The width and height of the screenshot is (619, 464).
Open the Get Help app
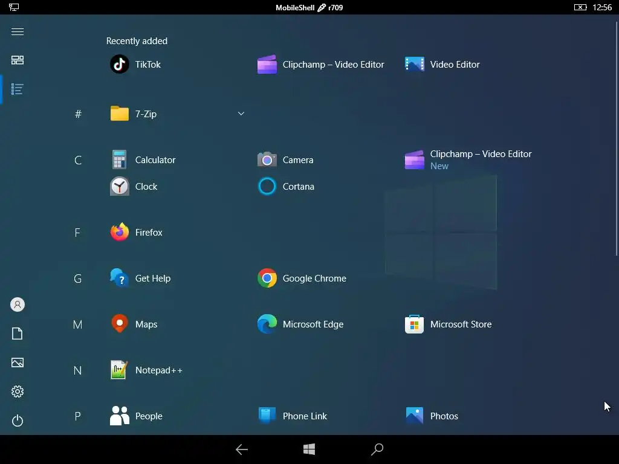pos(140,278)
